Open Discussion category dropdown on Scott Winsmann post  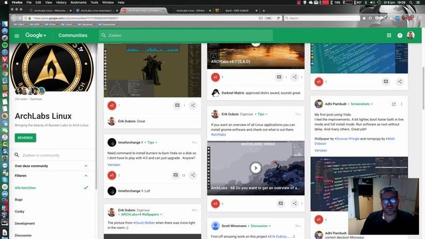click(261, 226)
